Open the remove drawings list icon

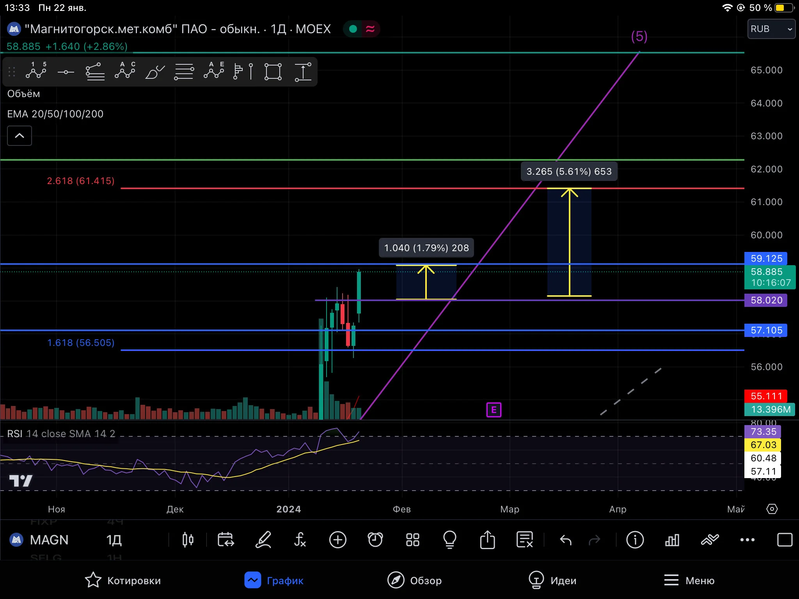tap(525, 540)
